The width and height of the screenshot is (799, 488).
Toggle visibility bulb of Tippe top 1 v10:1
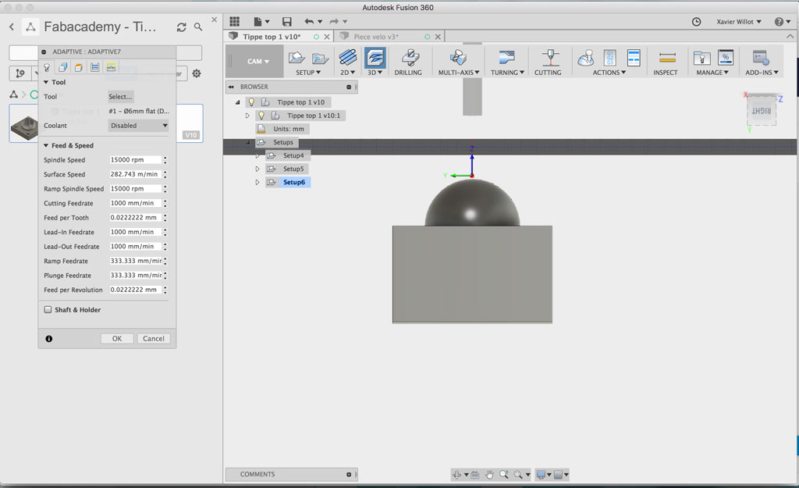tap(261, 116)
